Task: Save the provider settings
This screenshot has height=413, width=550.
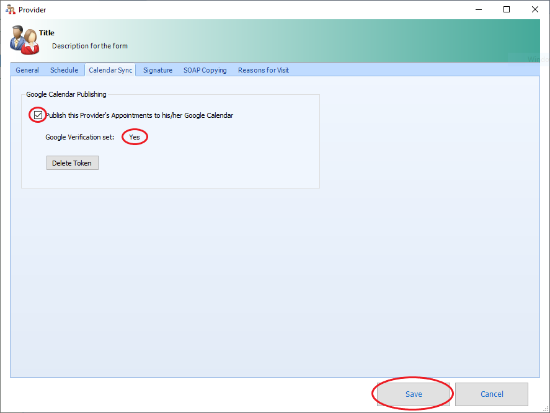Action: tap(413, 394)
